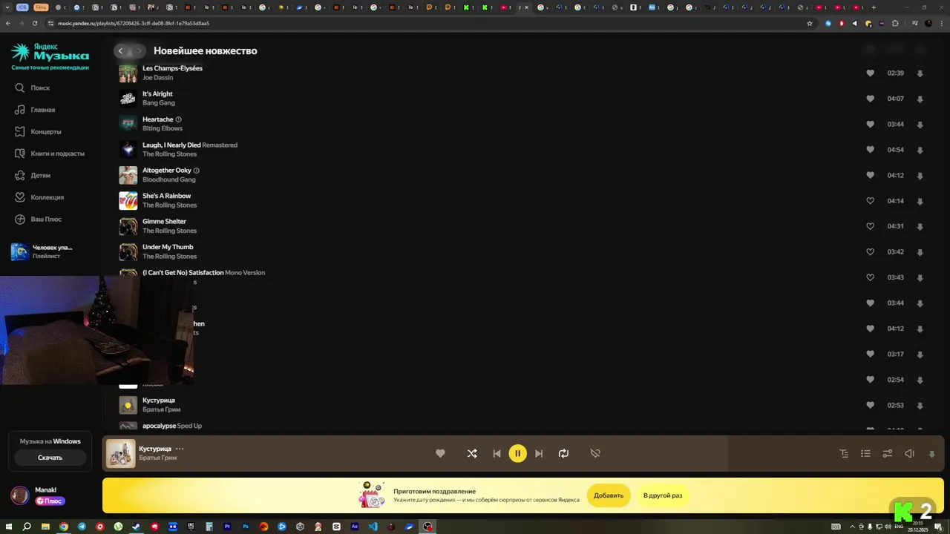The height and width of the screenshot is (534, 950).
Task: Unlike It's Alright track
Action: (870, 99)
